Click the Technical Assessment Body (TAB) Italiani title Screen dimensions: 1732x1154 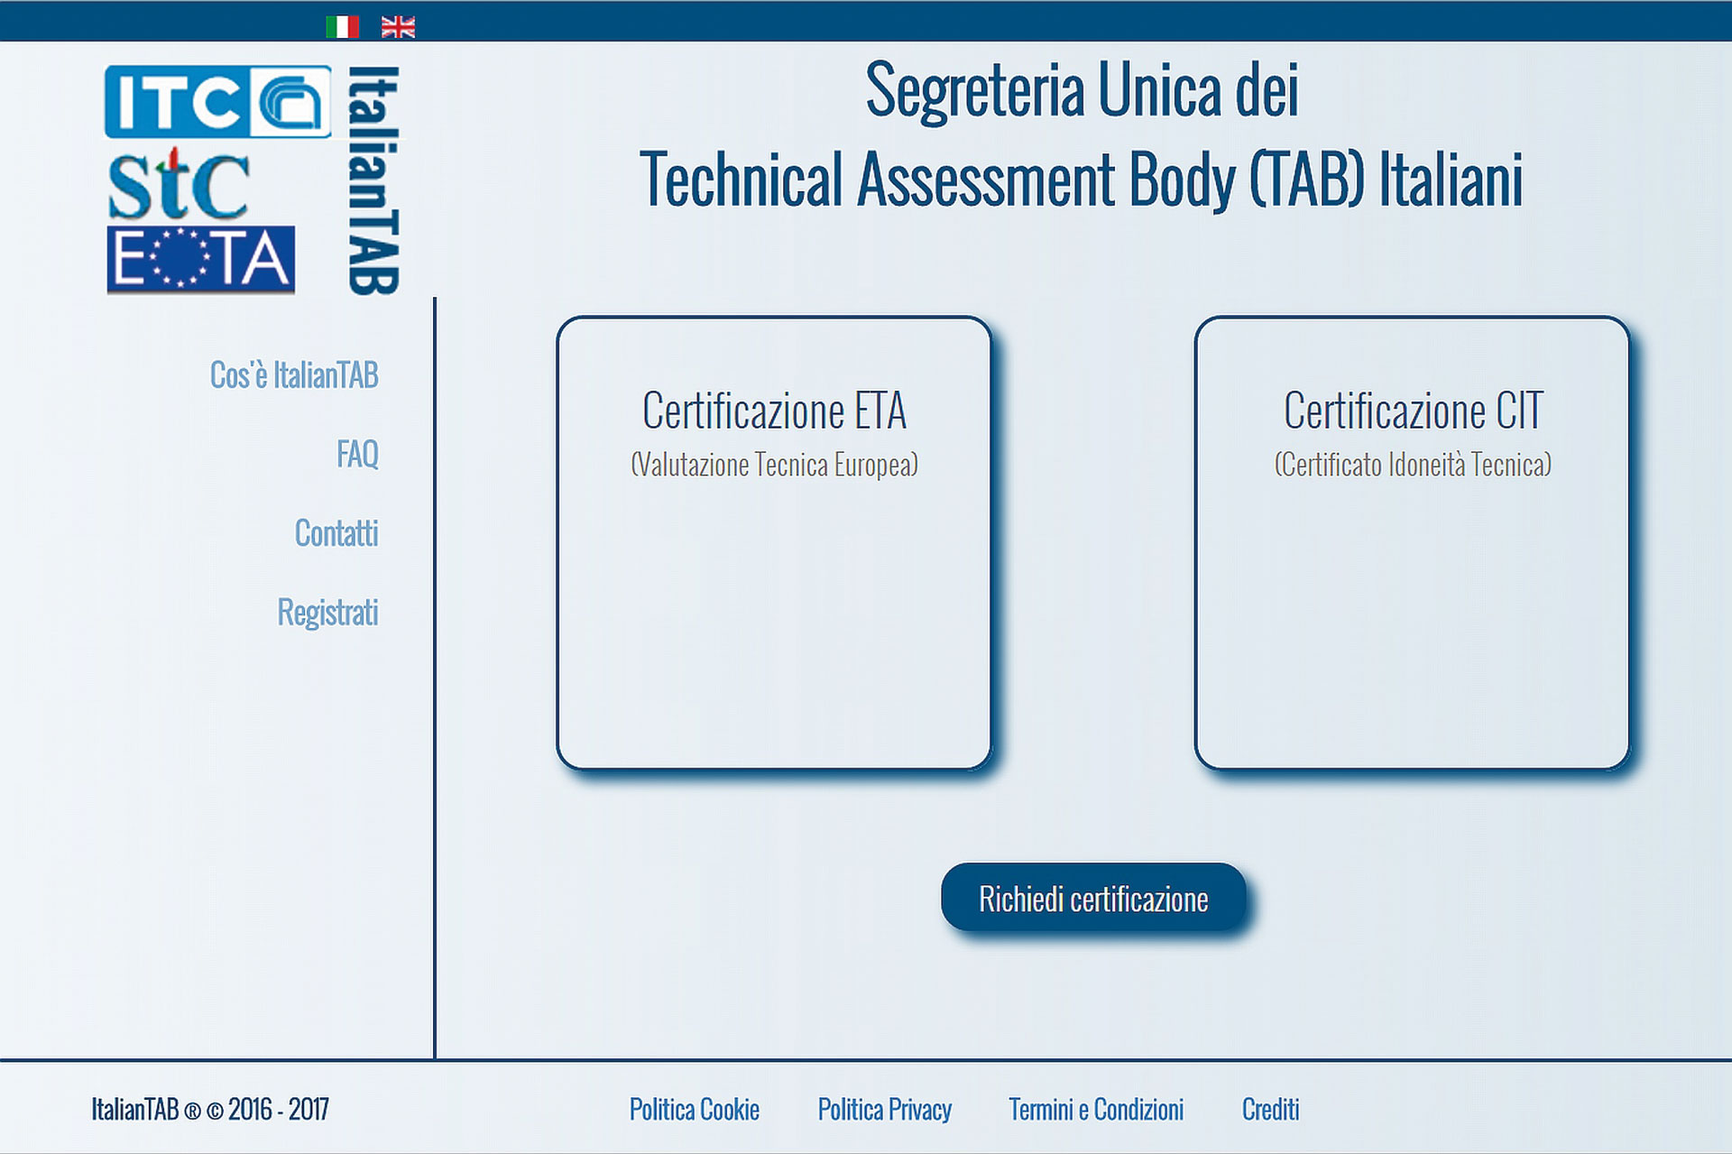tap(1082, 180)
